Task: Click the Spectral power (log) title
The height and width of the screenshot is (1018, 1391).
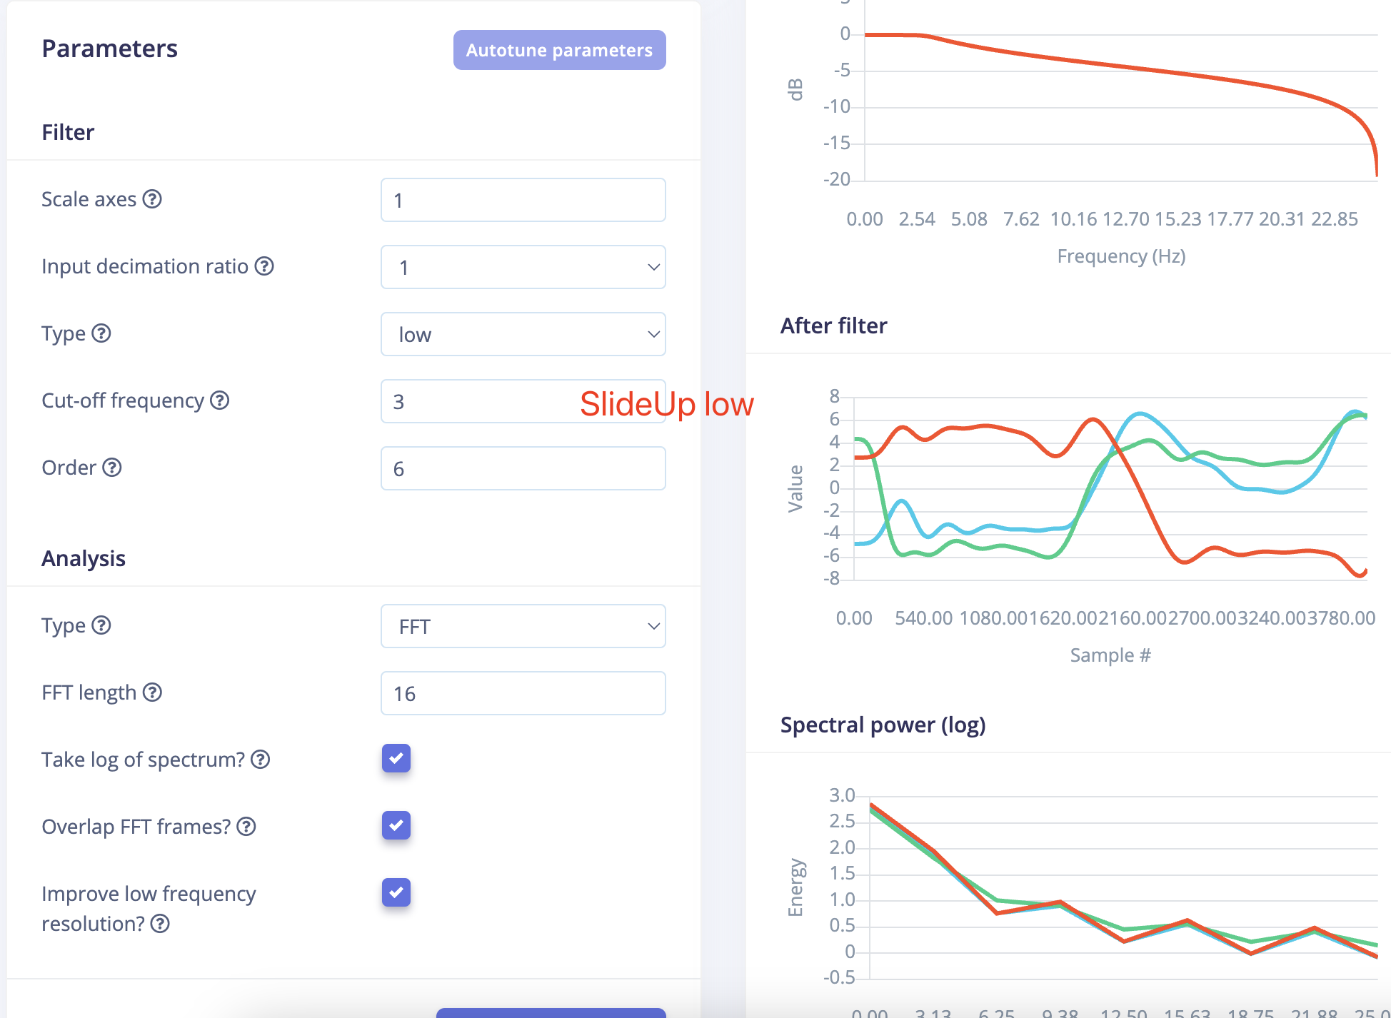Action: click(x=883, y=725)
